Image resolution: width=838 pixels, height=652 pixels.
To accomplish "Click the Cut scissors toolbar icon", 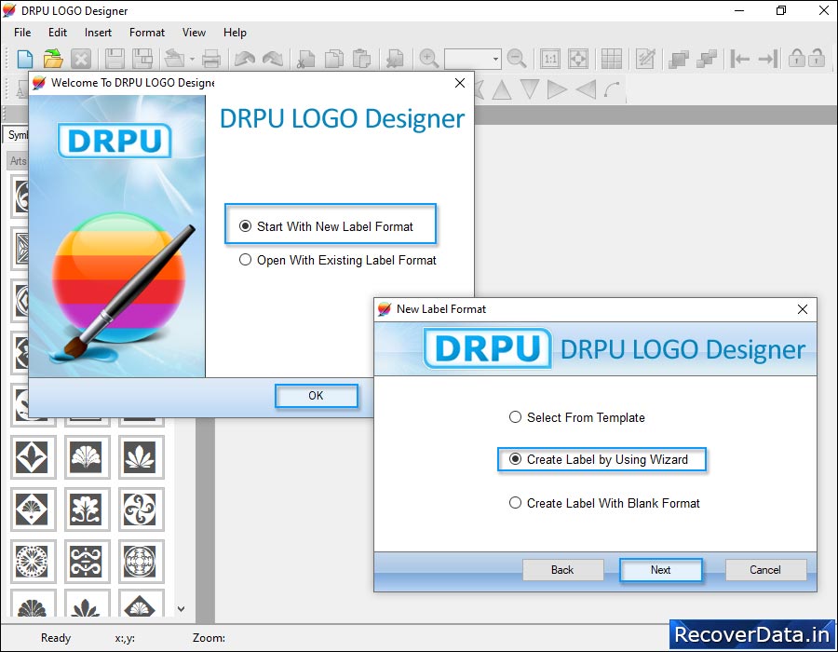I will coord(306,59).
